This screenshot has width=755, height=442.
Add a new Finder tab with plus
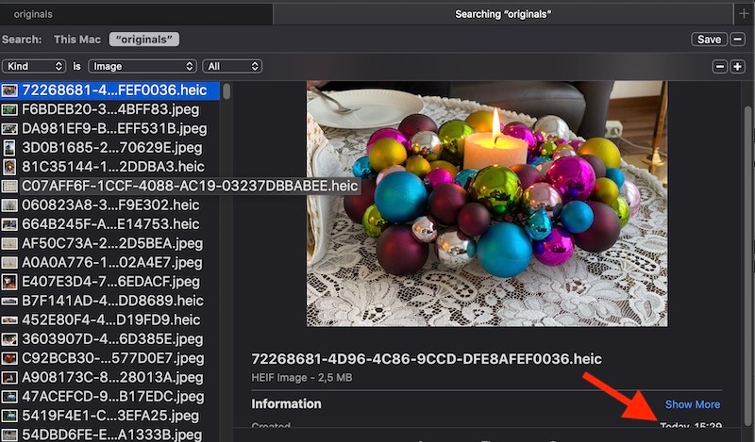tap(744, 14)
